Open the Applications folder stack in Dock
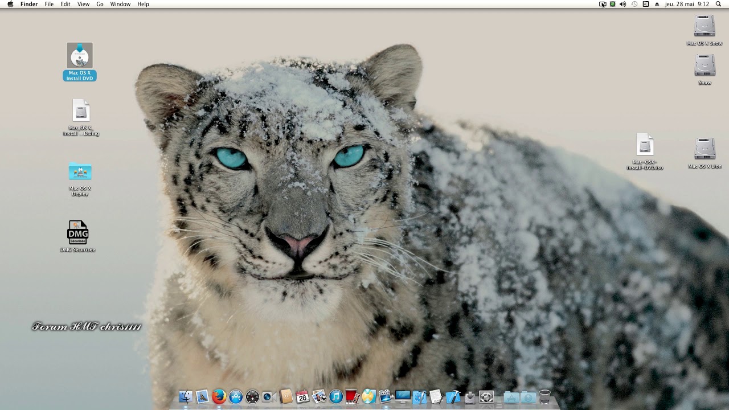729x410 pixels. tap(511, 397)
